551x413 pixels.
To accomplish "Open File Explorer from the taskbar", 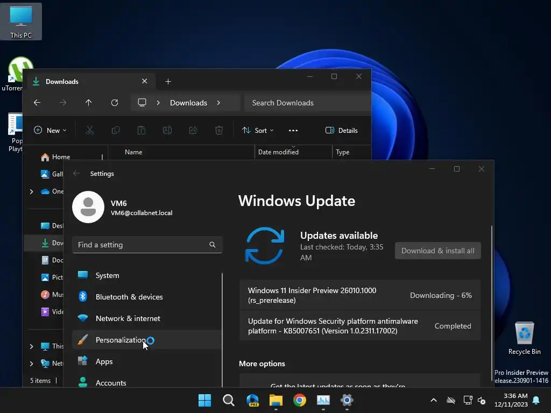I will pos(276,400).
